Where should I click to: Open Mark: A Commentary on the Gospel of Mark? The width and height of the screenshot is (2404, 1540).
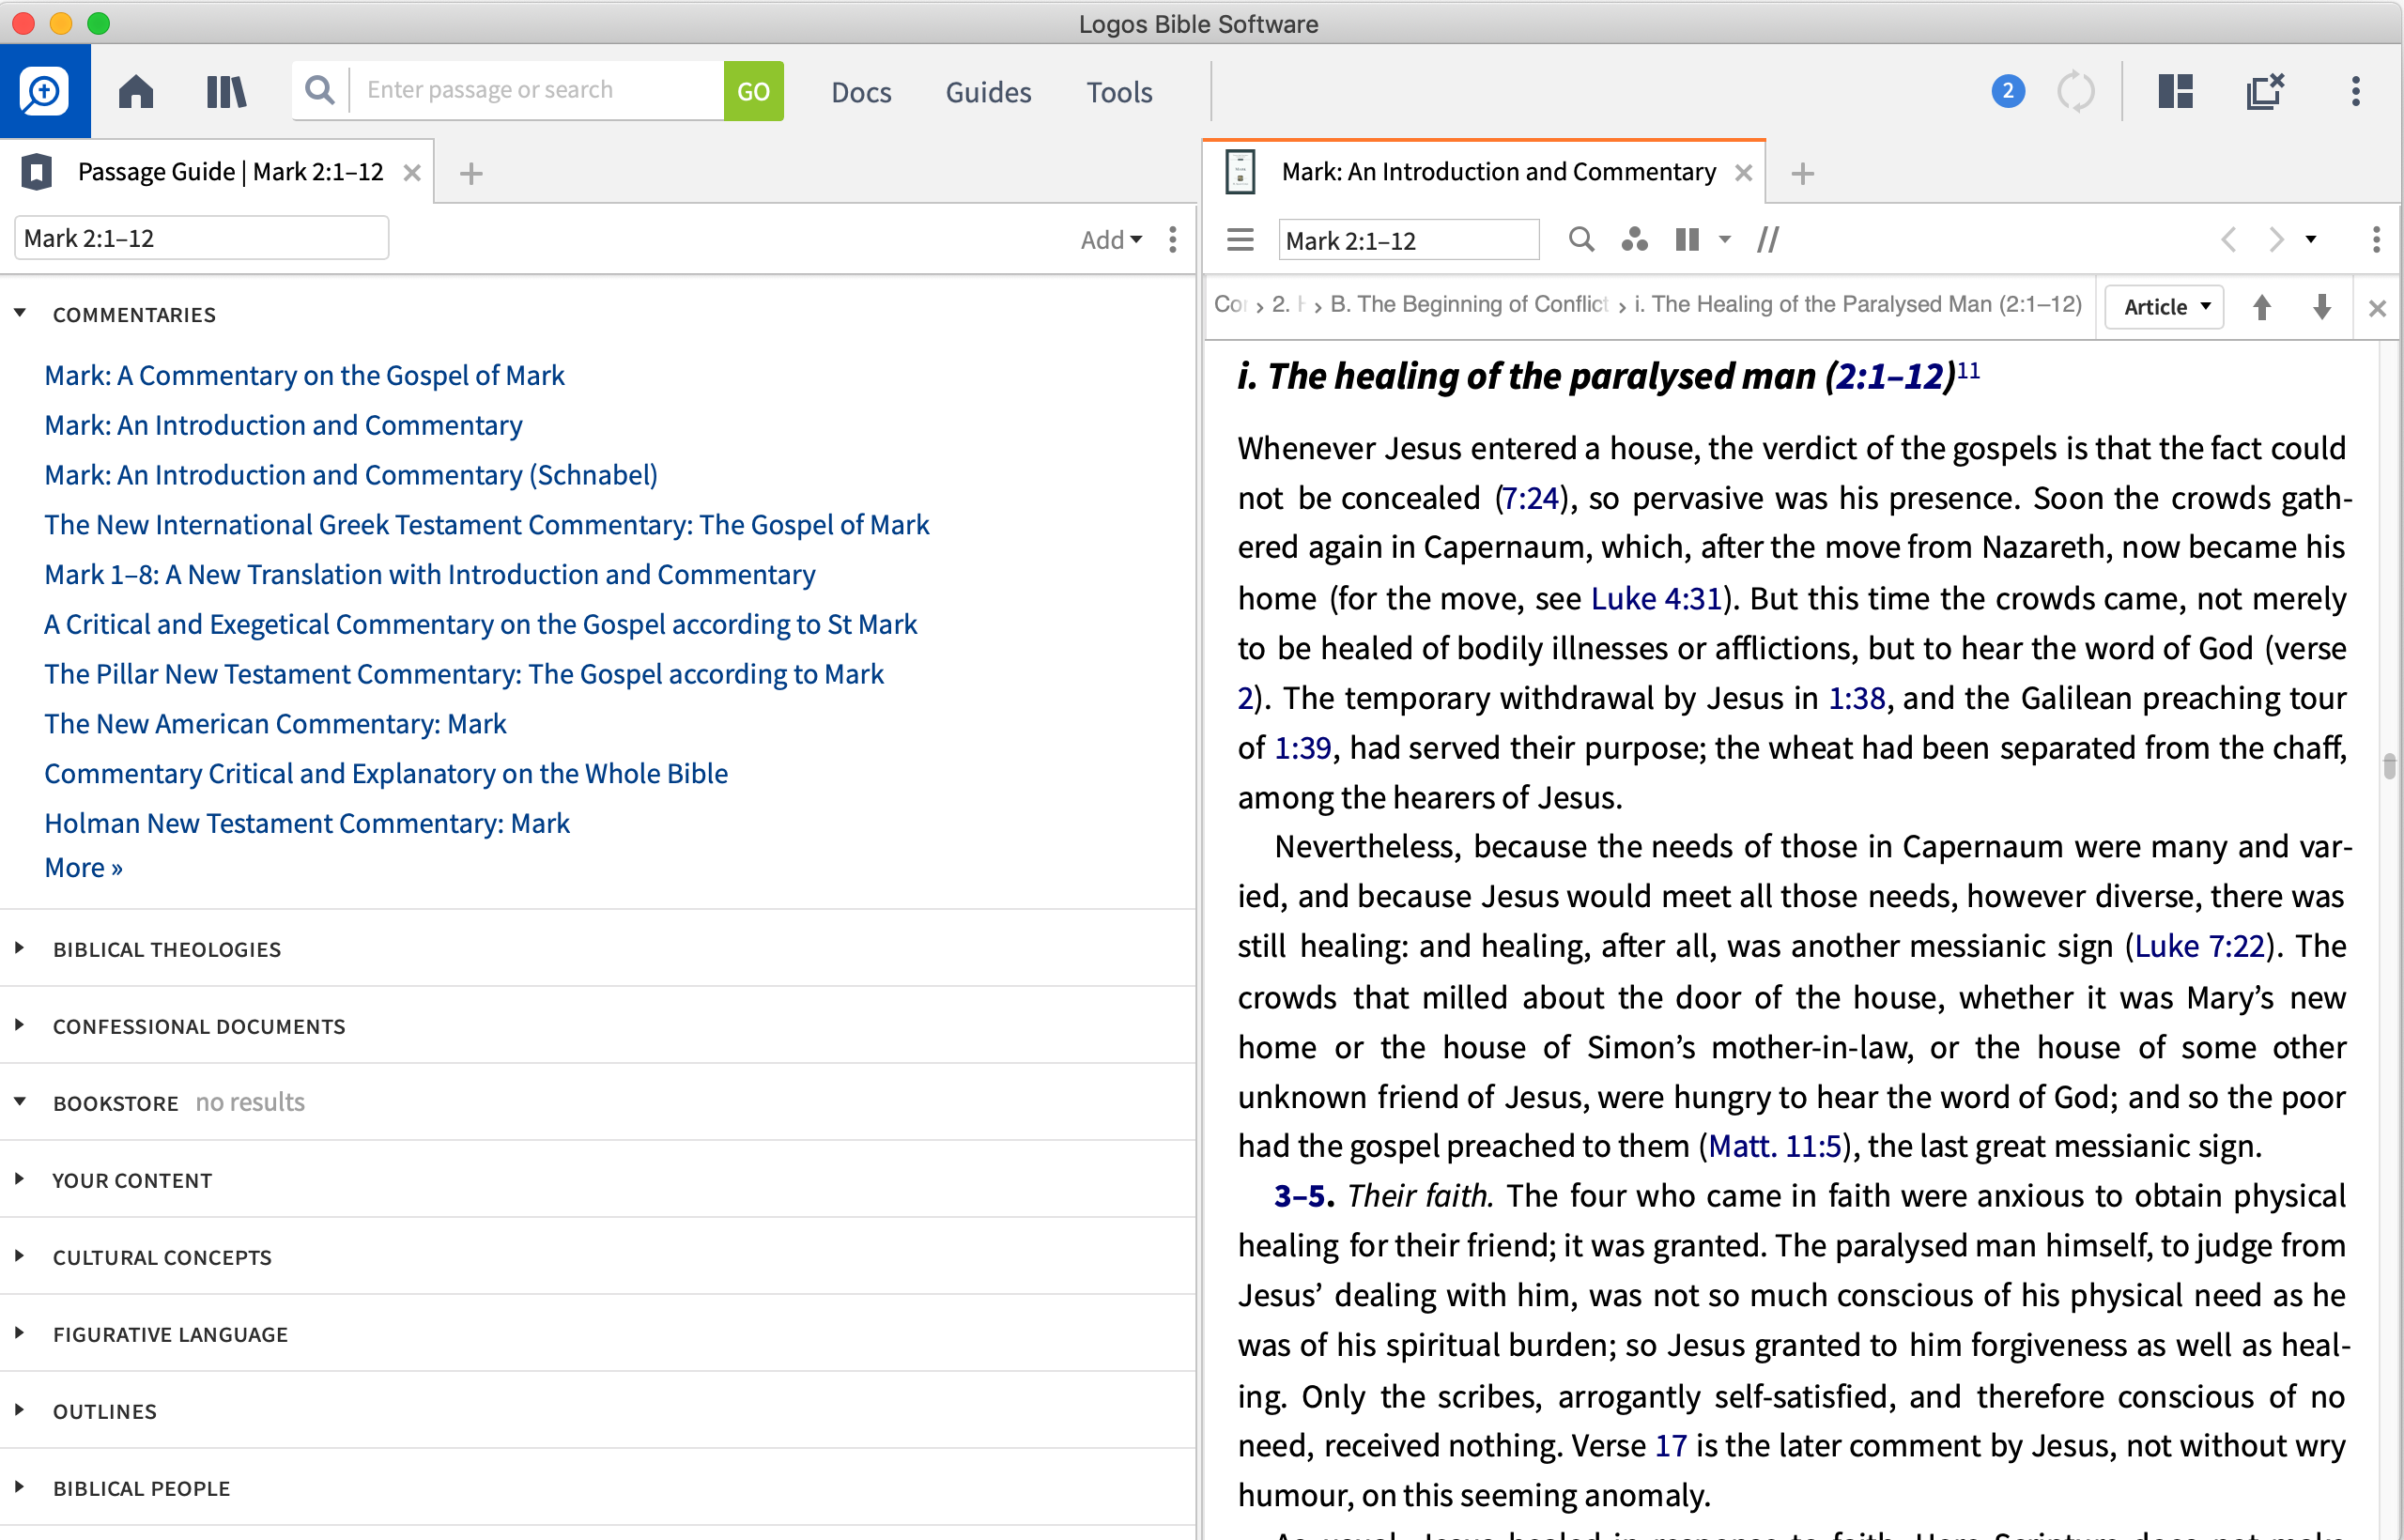pyautogui.click(x=304, y=375)
